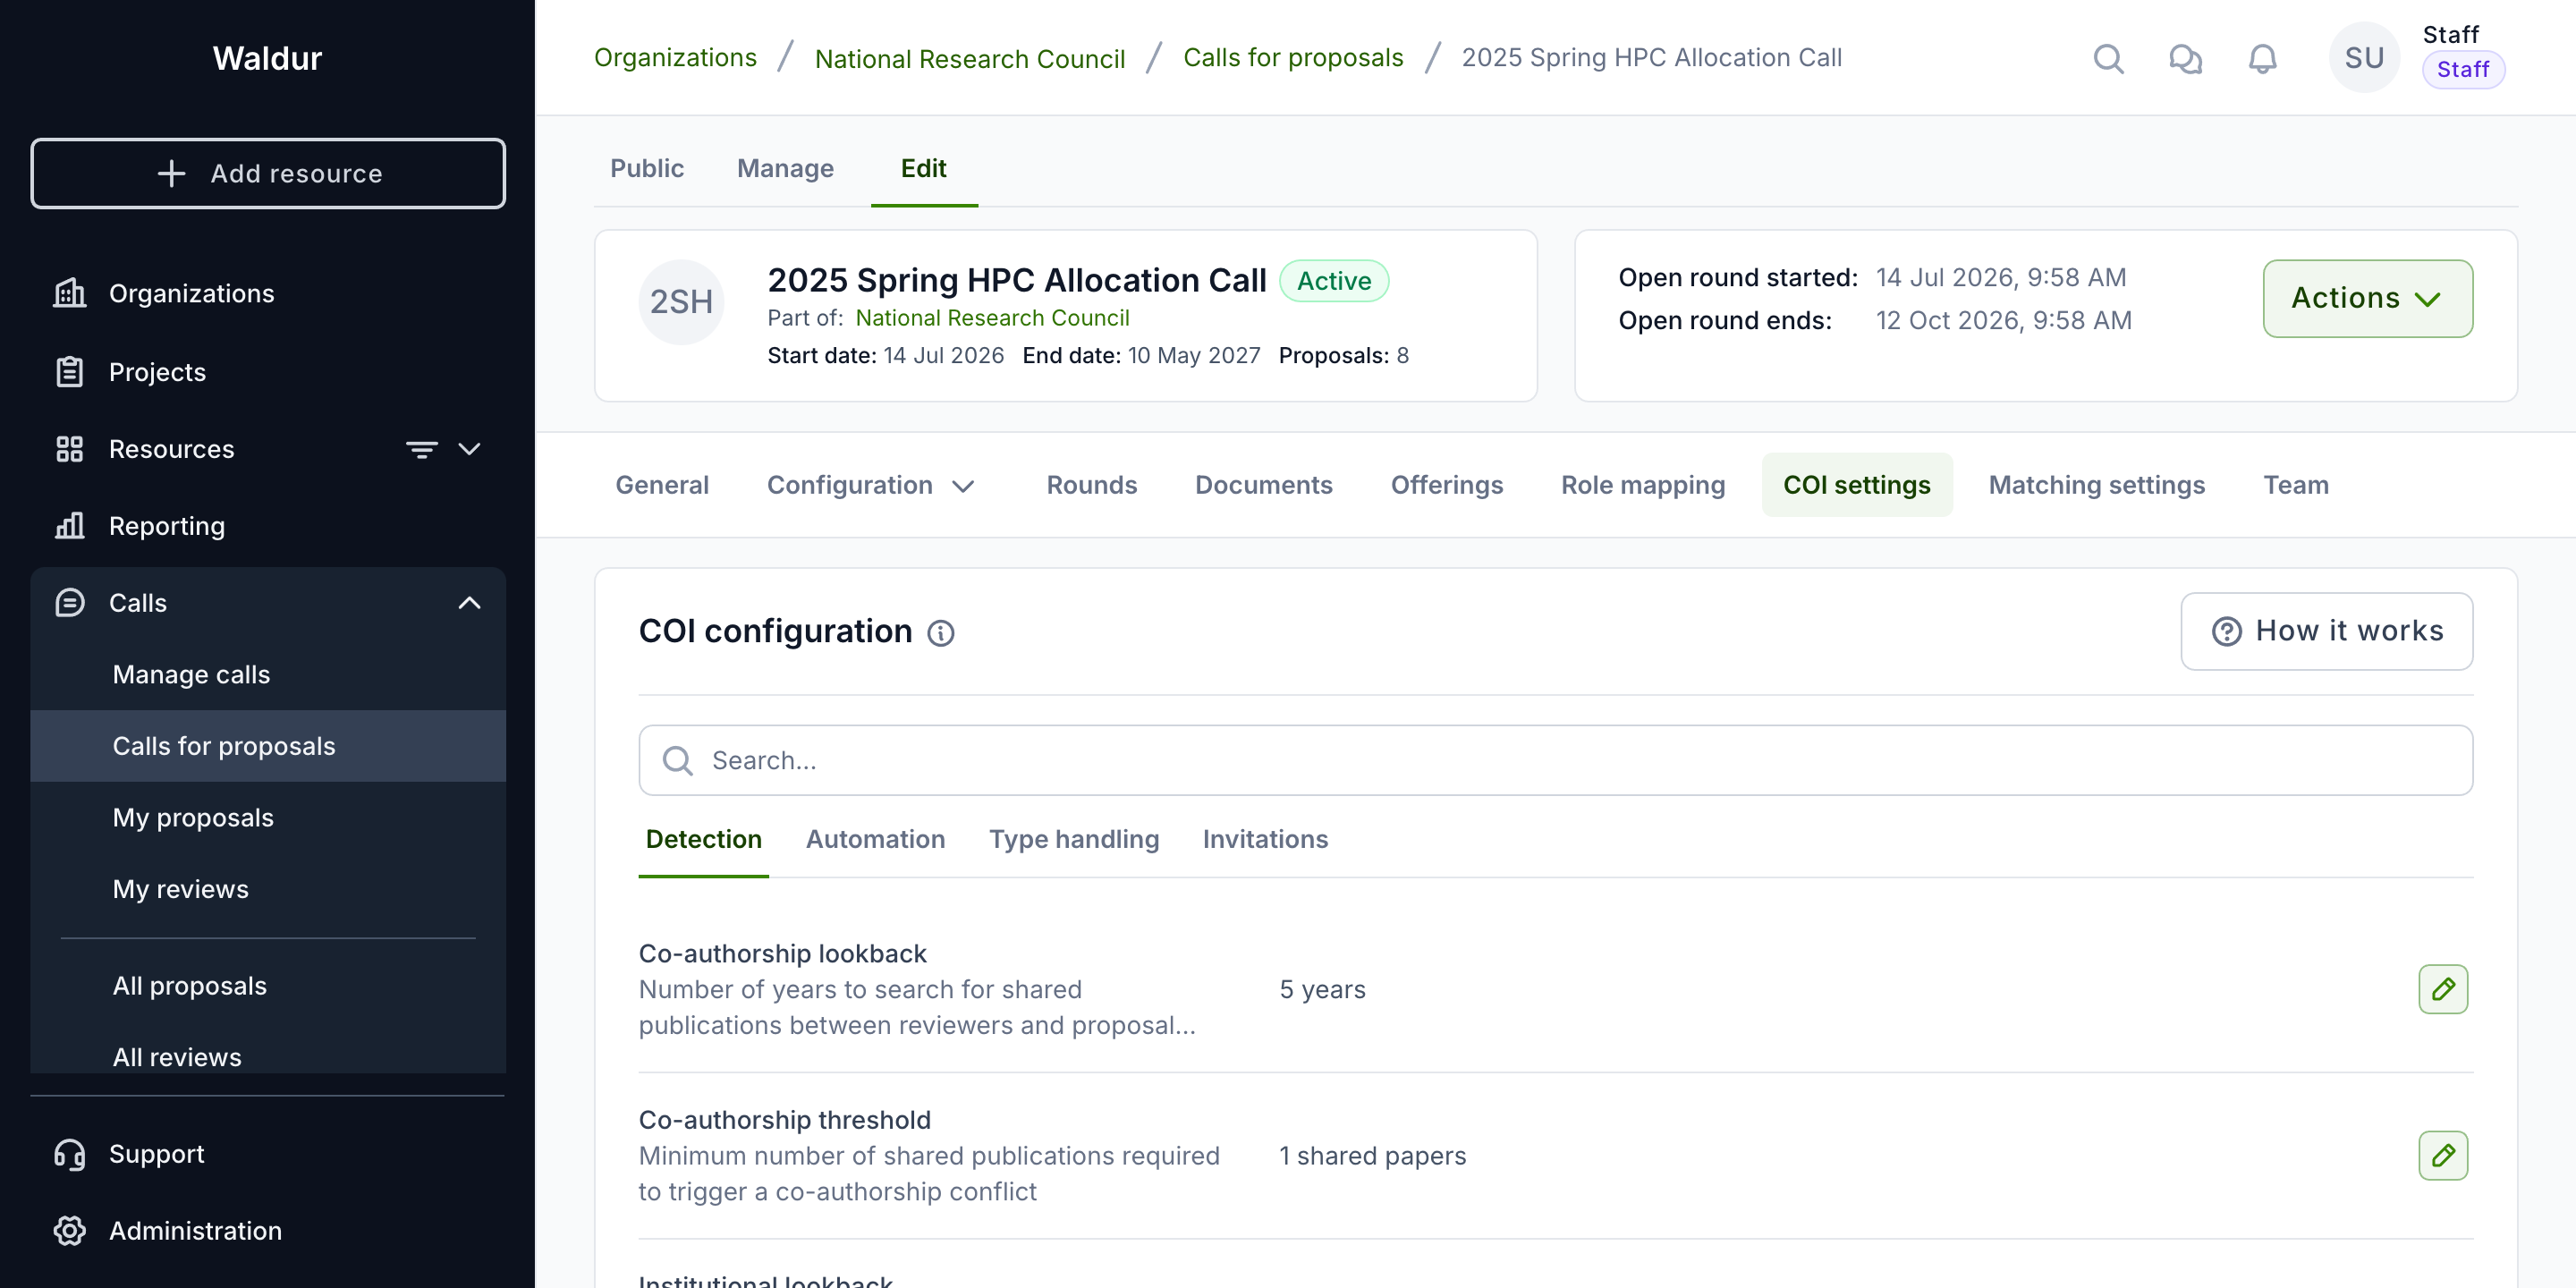Open My proposals in sidebar
The image size is (2576, 1288).
pos(268,818)
